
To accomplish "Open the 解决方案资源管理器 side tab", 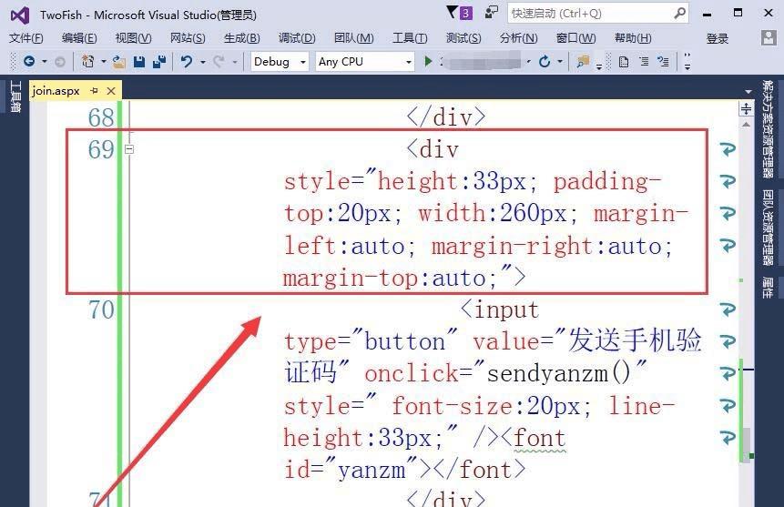I will pyautogui.click(x=768, y=129).
